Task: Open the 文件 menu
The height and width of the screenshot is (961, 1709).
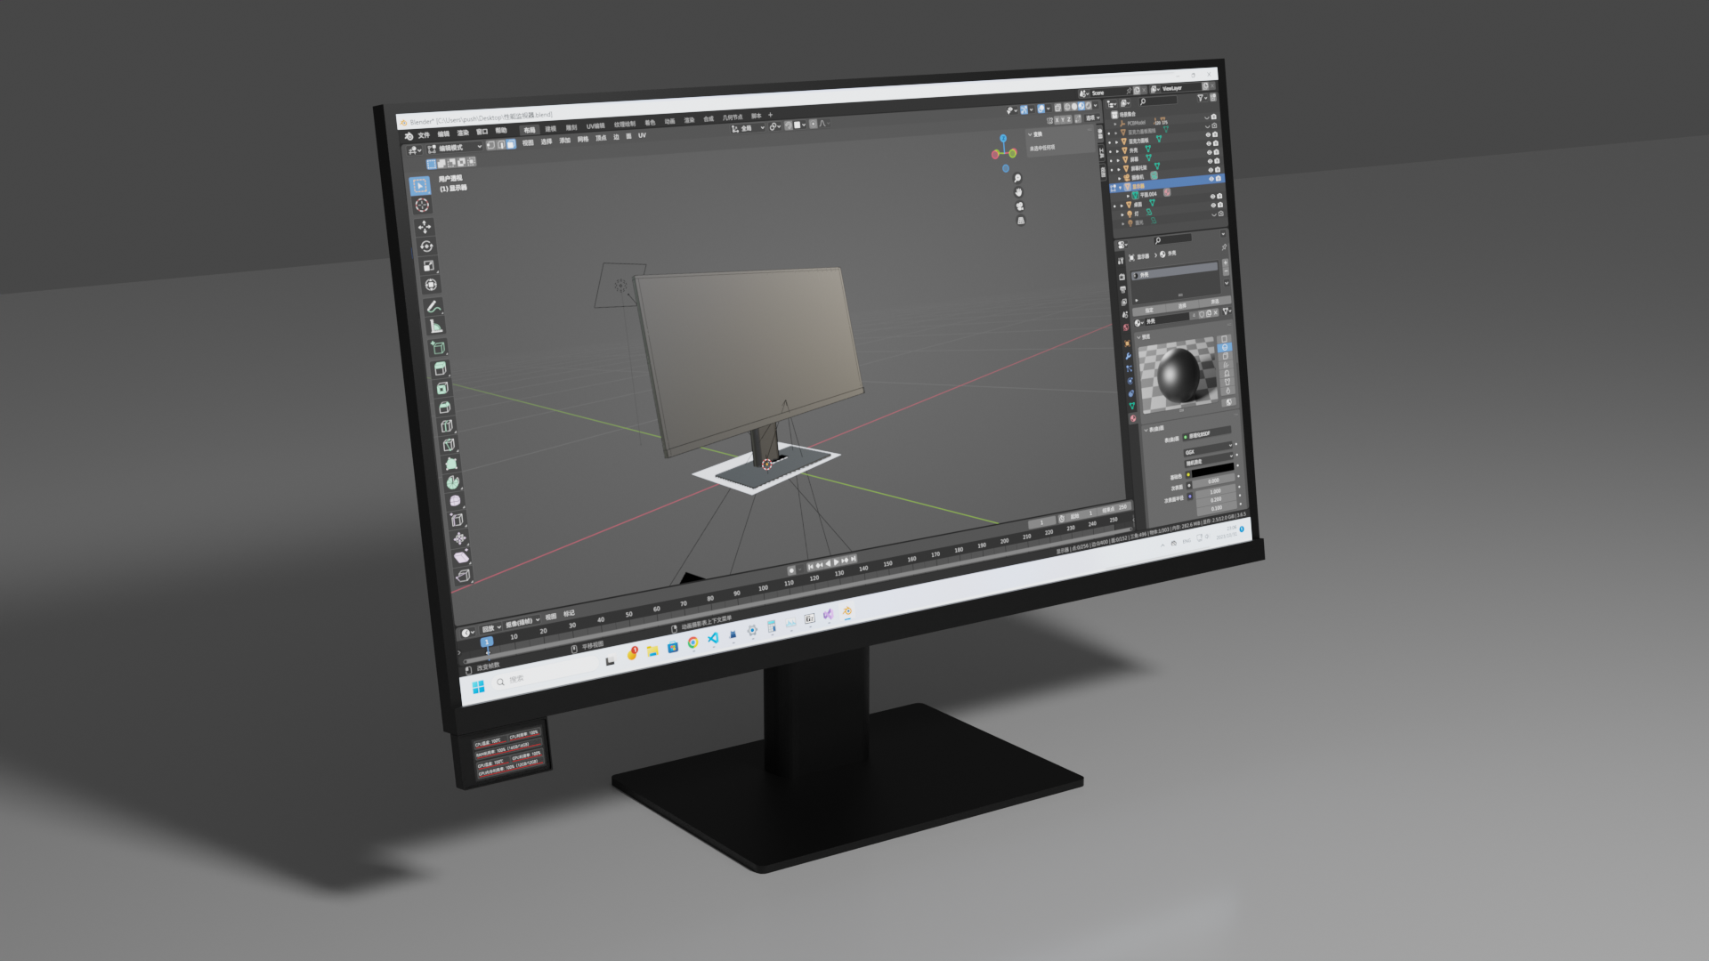Action: coord(424,135)
